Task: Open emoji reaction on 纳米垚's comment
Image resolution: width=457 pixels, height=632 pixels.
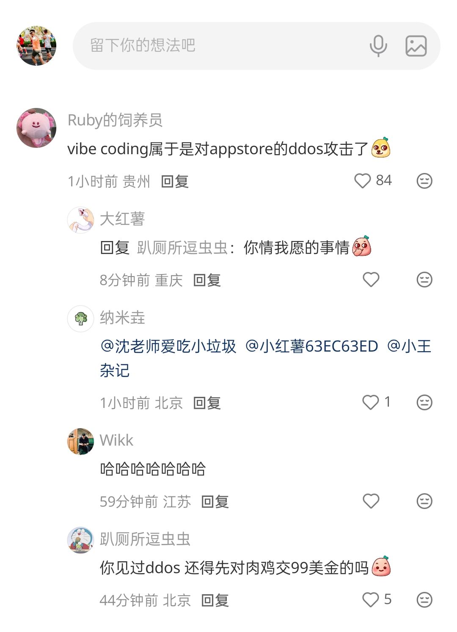Action: tap(424, 402)
